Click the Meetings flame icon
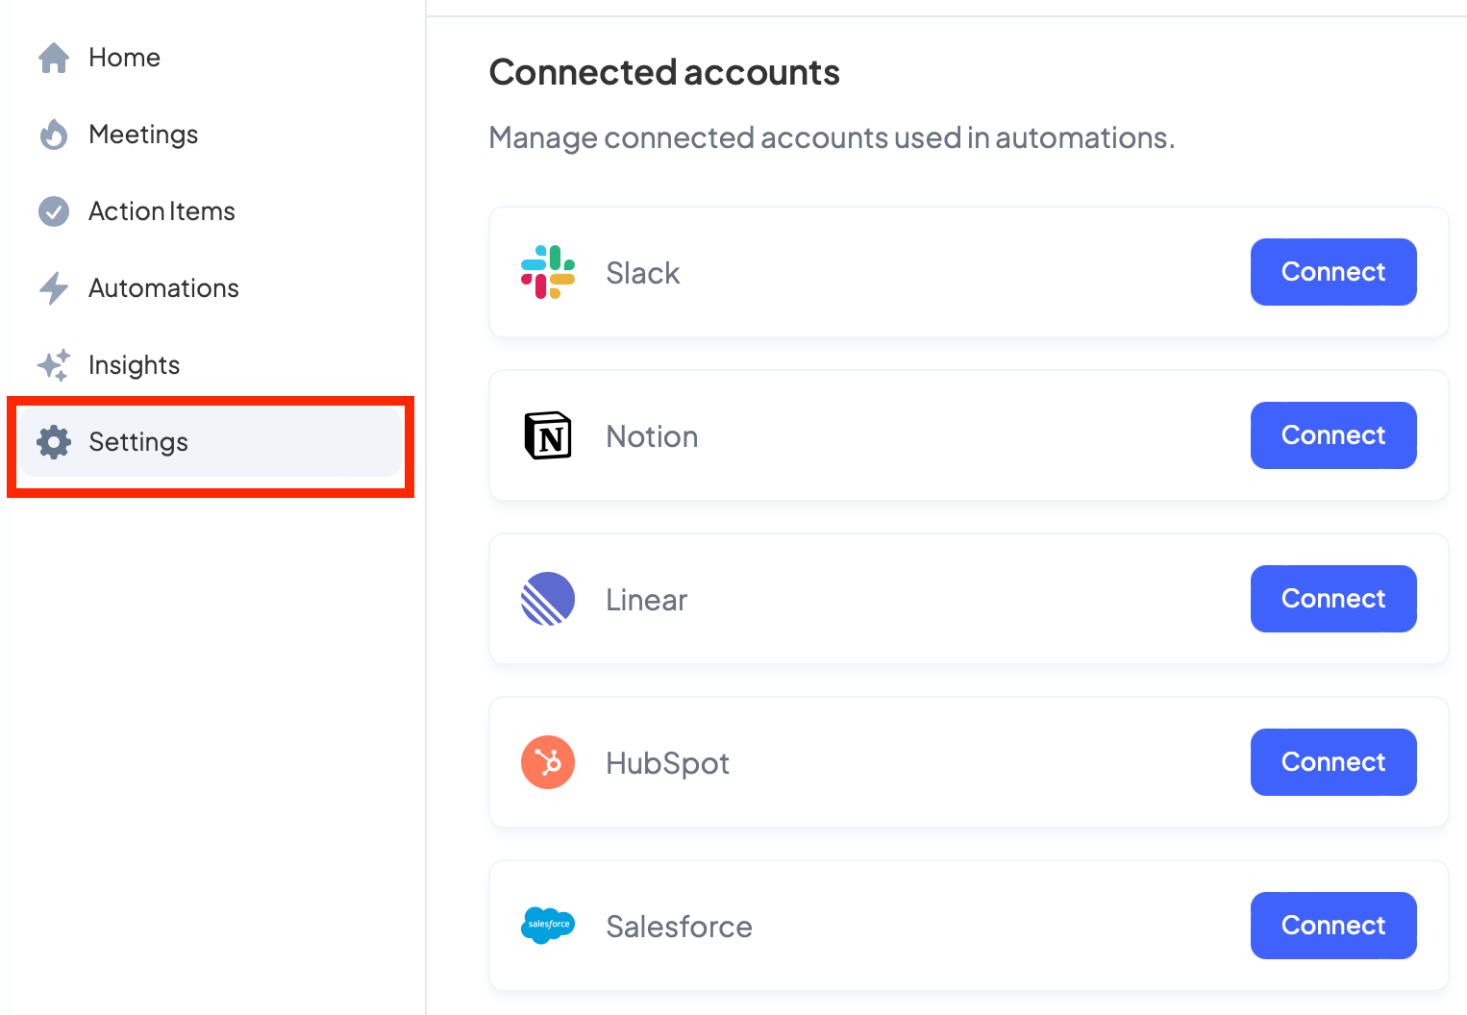1467x1015 pixels. 54,135
